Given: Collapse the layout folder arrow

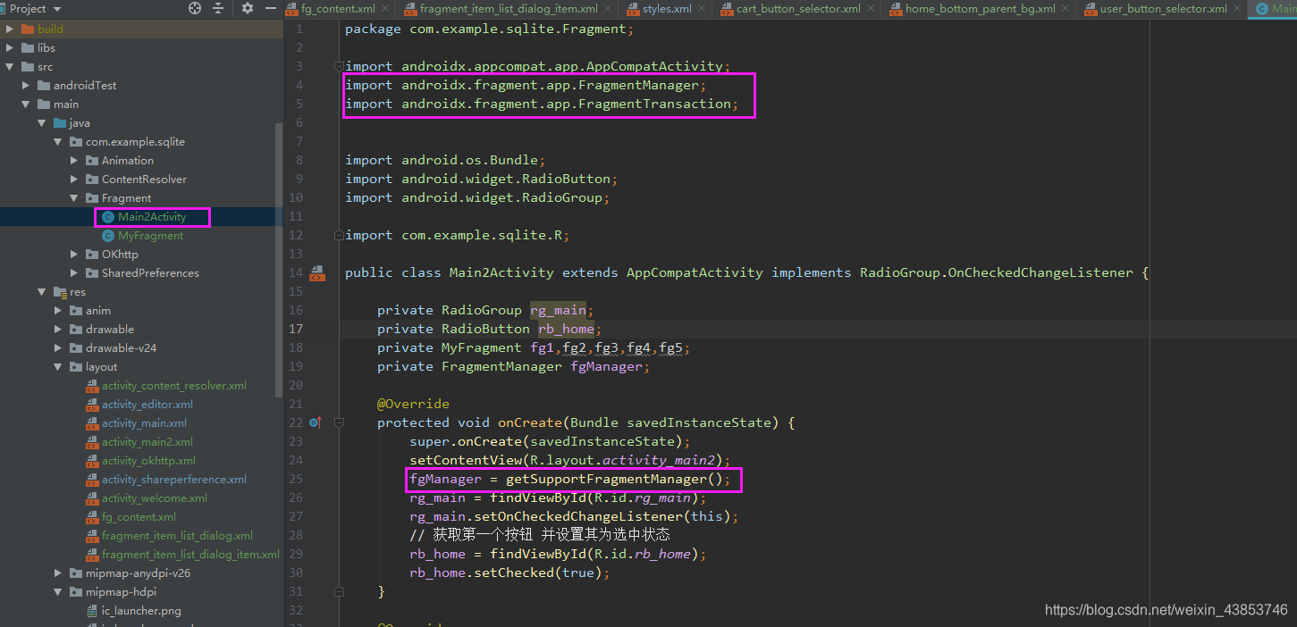Looking at the screenshot, I should click(58, 367).
